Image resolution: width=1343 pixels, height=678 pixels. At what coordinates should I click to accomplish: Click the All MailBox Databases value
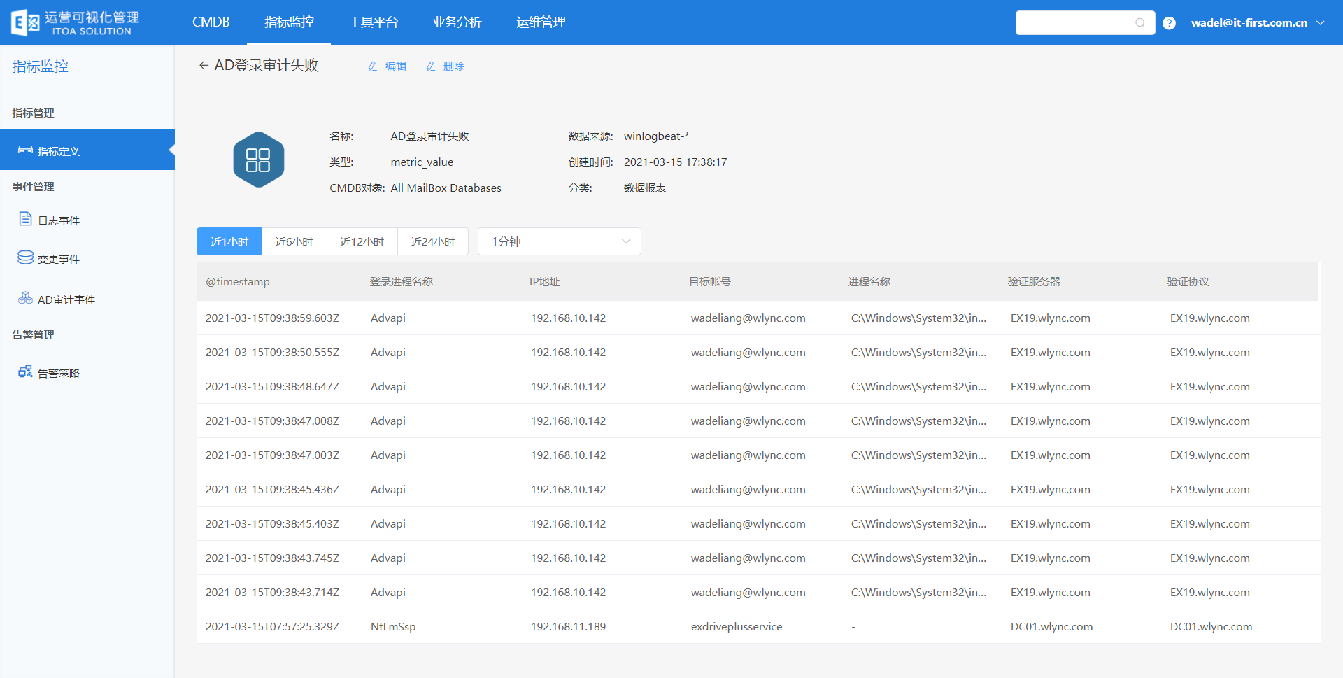(x=446, y=188)
